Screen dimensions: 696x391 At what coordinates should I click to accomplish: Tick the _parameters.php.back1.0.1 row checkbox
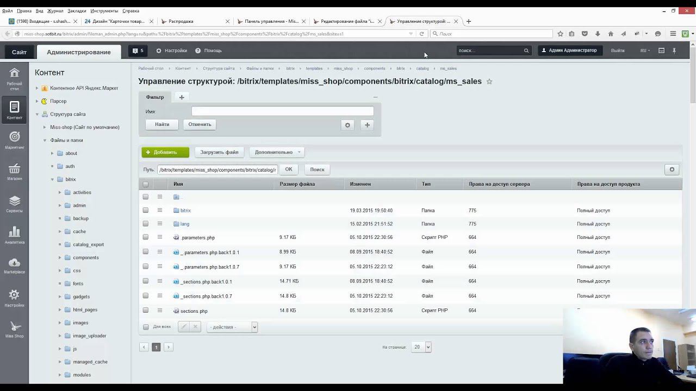(x=145, y=252)
